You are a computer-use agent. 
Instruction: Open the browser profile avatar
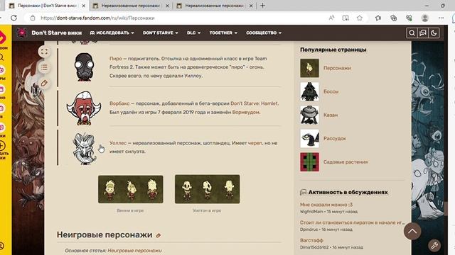point(425,18)
